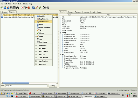Viewport: 138px width, 98px height.
Task: Toggle the Client Process checkbox
Action: (36, 58)
